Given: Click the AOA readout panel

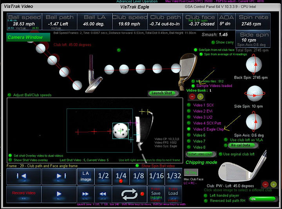Looking at the screenshot, I should (x=226, y=21).
